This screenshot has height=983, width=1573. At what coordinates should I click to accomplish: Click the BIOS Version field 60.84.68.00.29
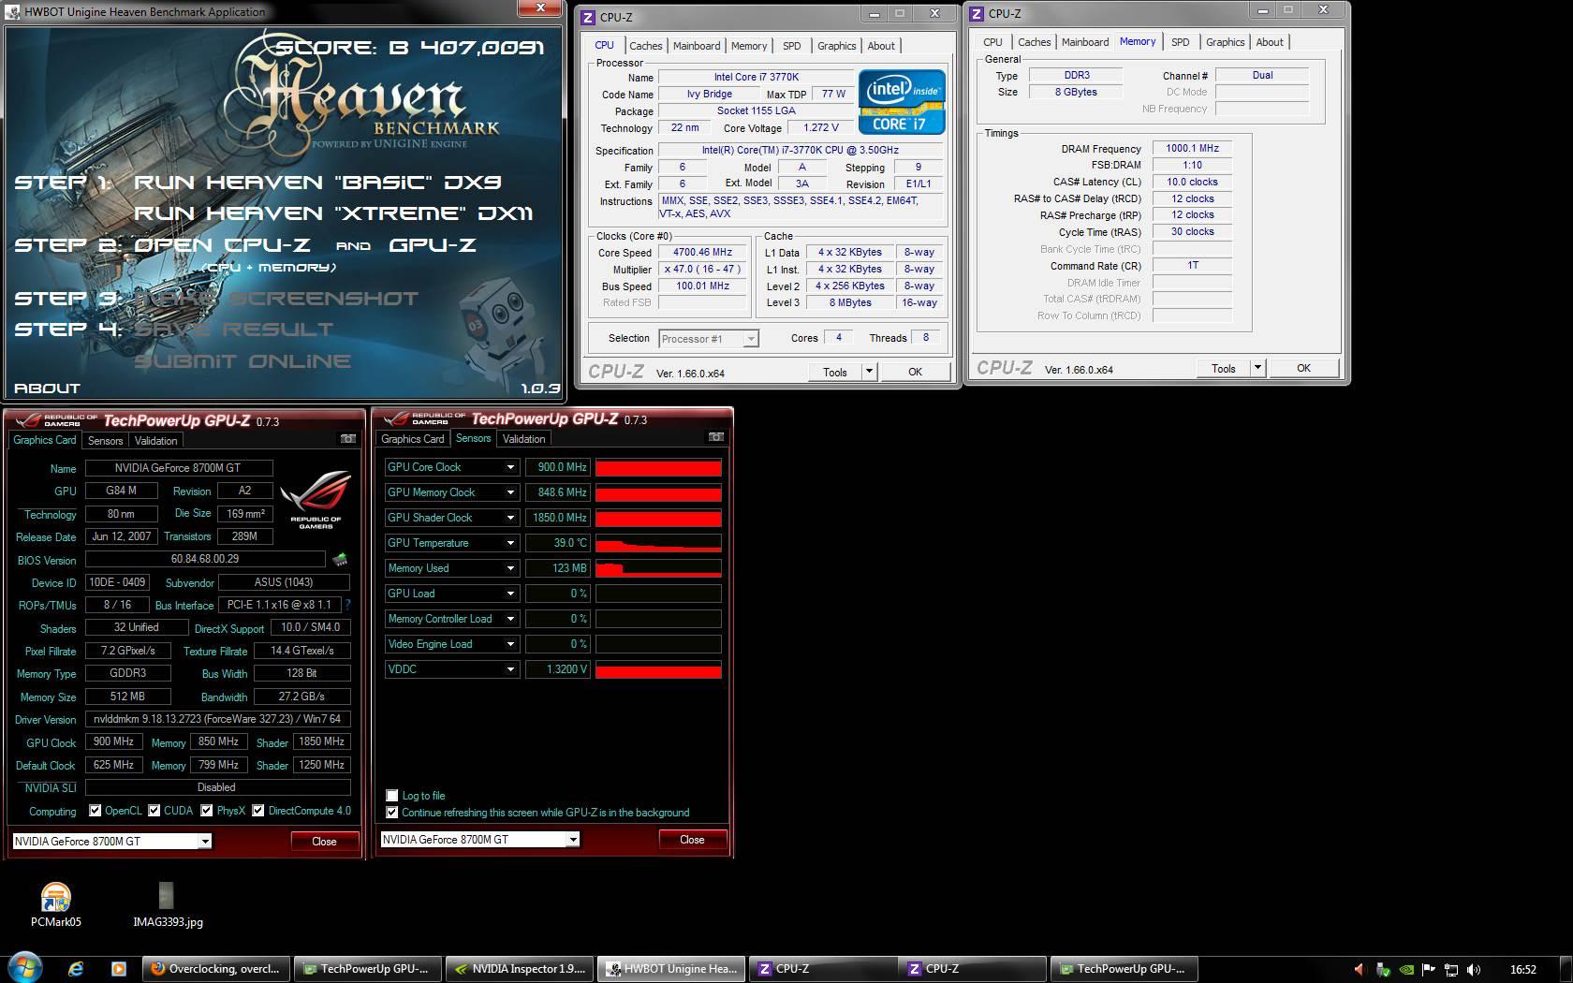[x=205, y=559]
